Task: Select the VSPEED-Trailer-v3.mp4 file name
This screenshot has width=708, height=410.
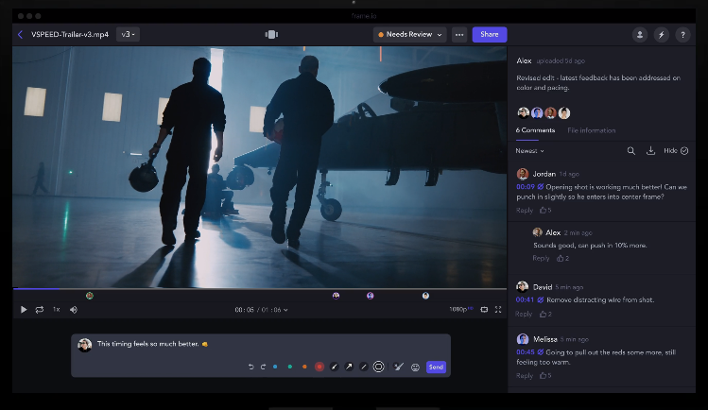Action: (70, 34)
